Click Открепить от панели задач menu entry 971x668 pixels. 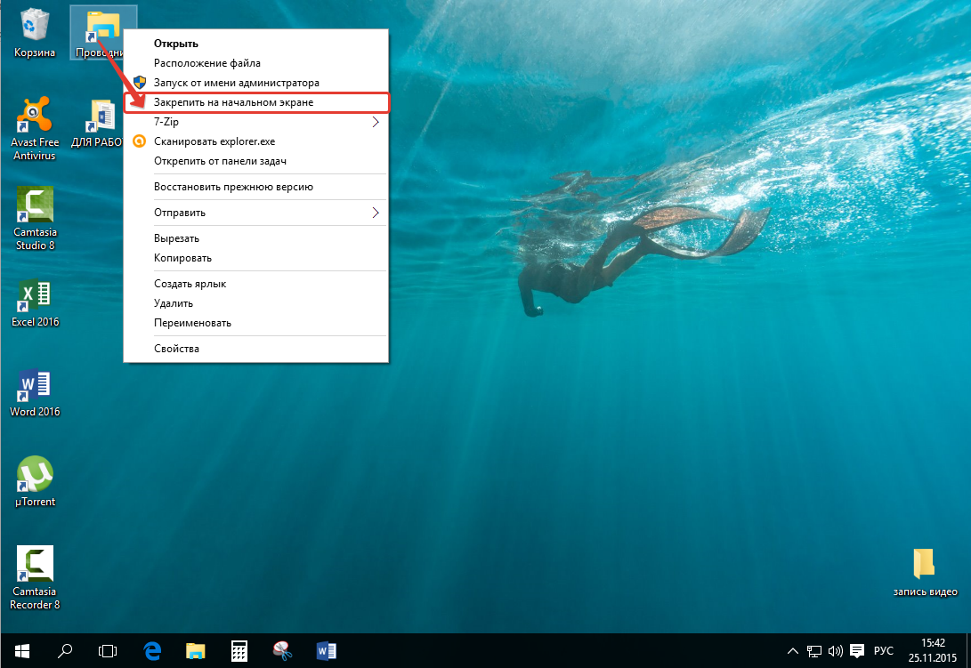(x=220, y=162)
